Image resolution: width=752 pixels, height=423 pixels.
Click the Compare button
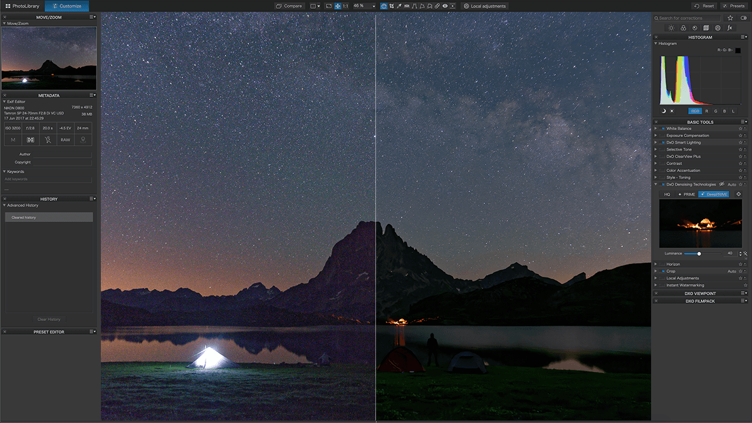click(289, 6)
